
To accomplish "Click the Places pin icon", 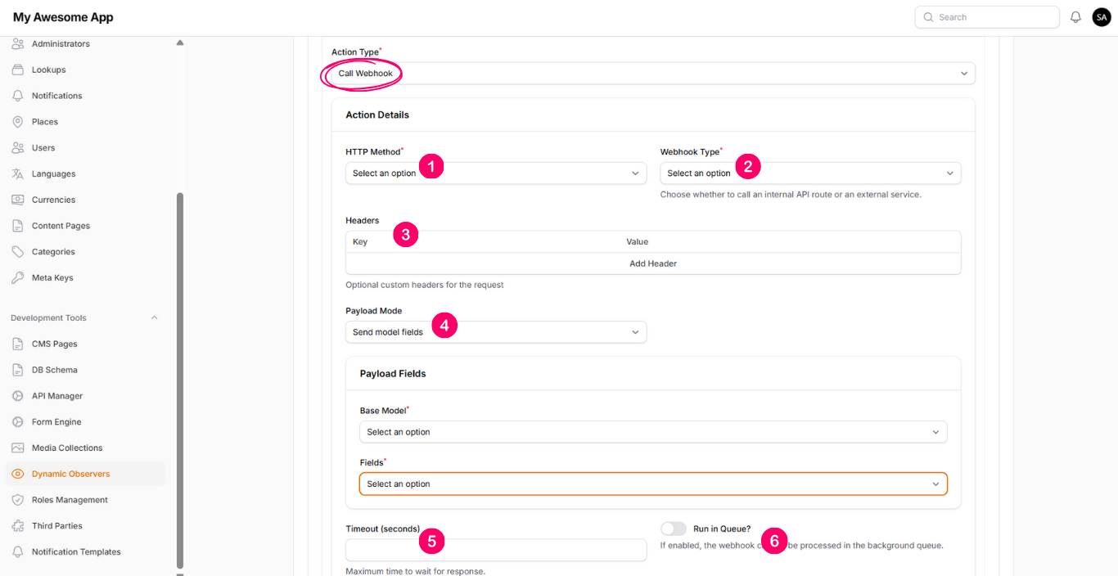I will [x=18, y=122].
